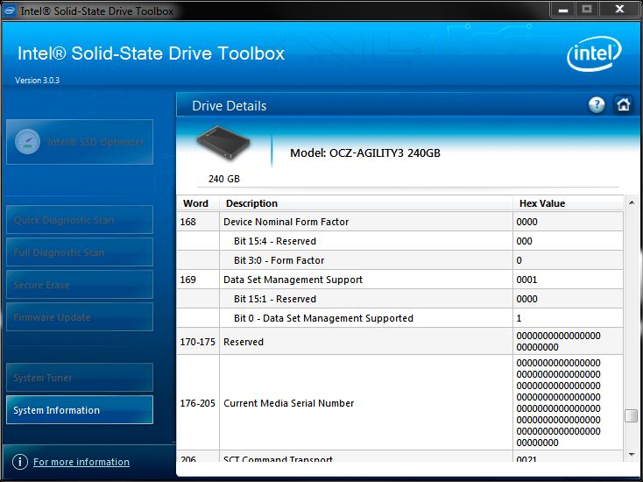Select the Reserved row for words 170-175
The image size is (643, 482).
pyautogui.click(x=399, y=341)
